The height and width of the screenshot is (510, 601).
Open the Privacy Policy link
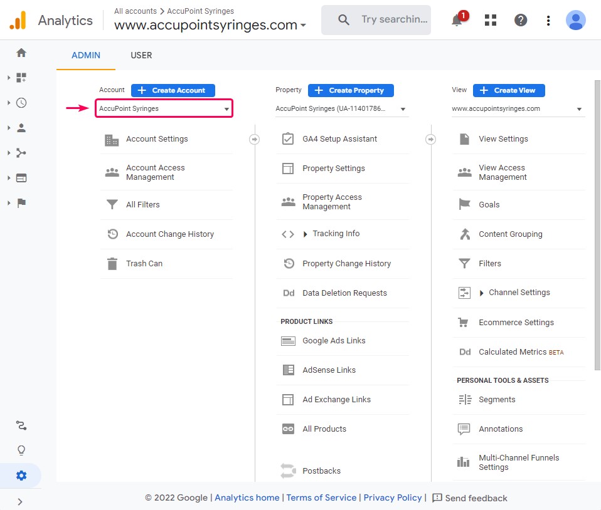[393, 497]
